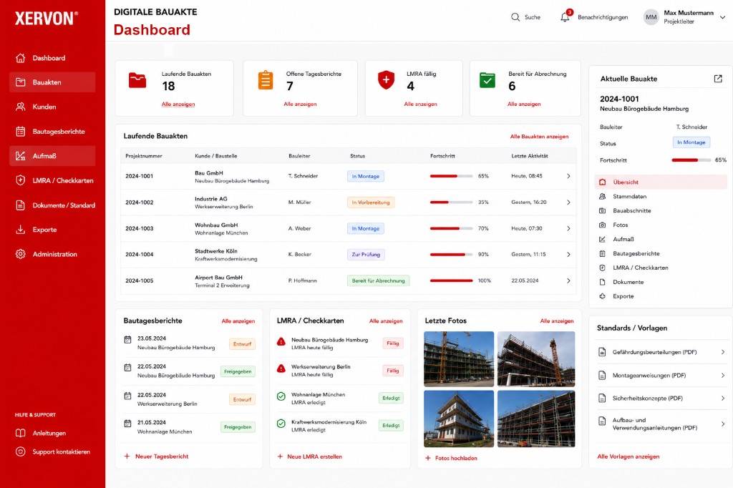
Task: Open the 23.05.2024 Bautagesbericht calendar icon
Action: pyautogui.click(x=127, y=339)
